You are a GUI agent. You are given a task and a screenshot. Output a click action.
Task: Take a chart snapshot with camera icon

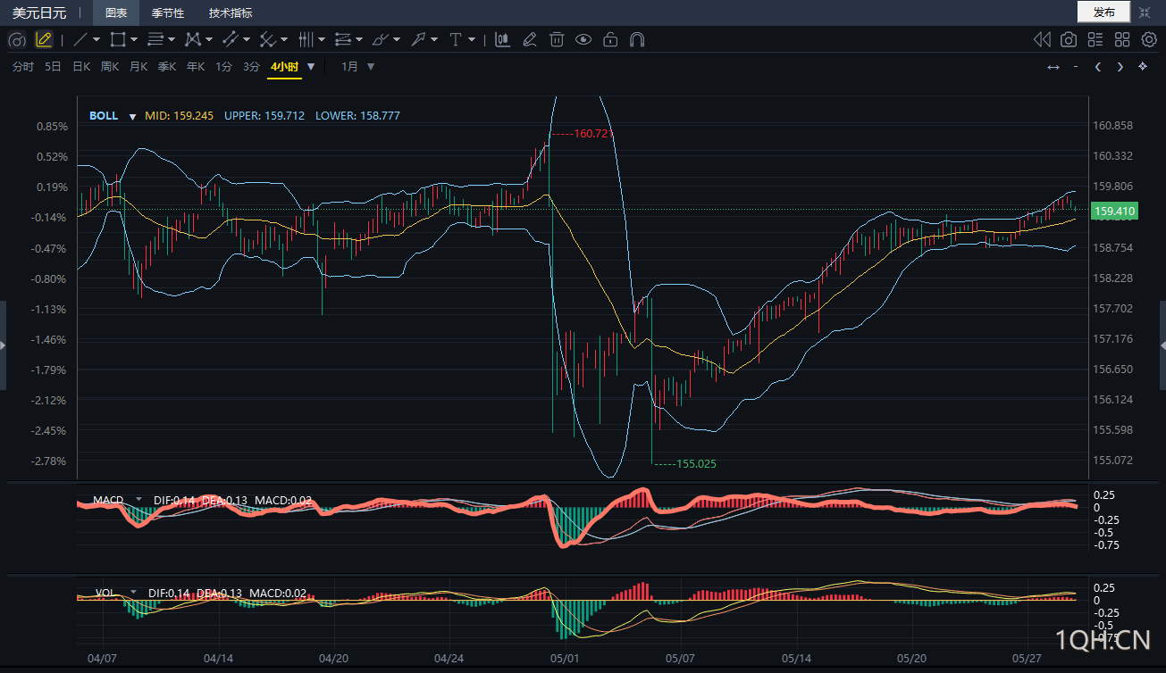pyautogui.click(x=1069, y=39)
